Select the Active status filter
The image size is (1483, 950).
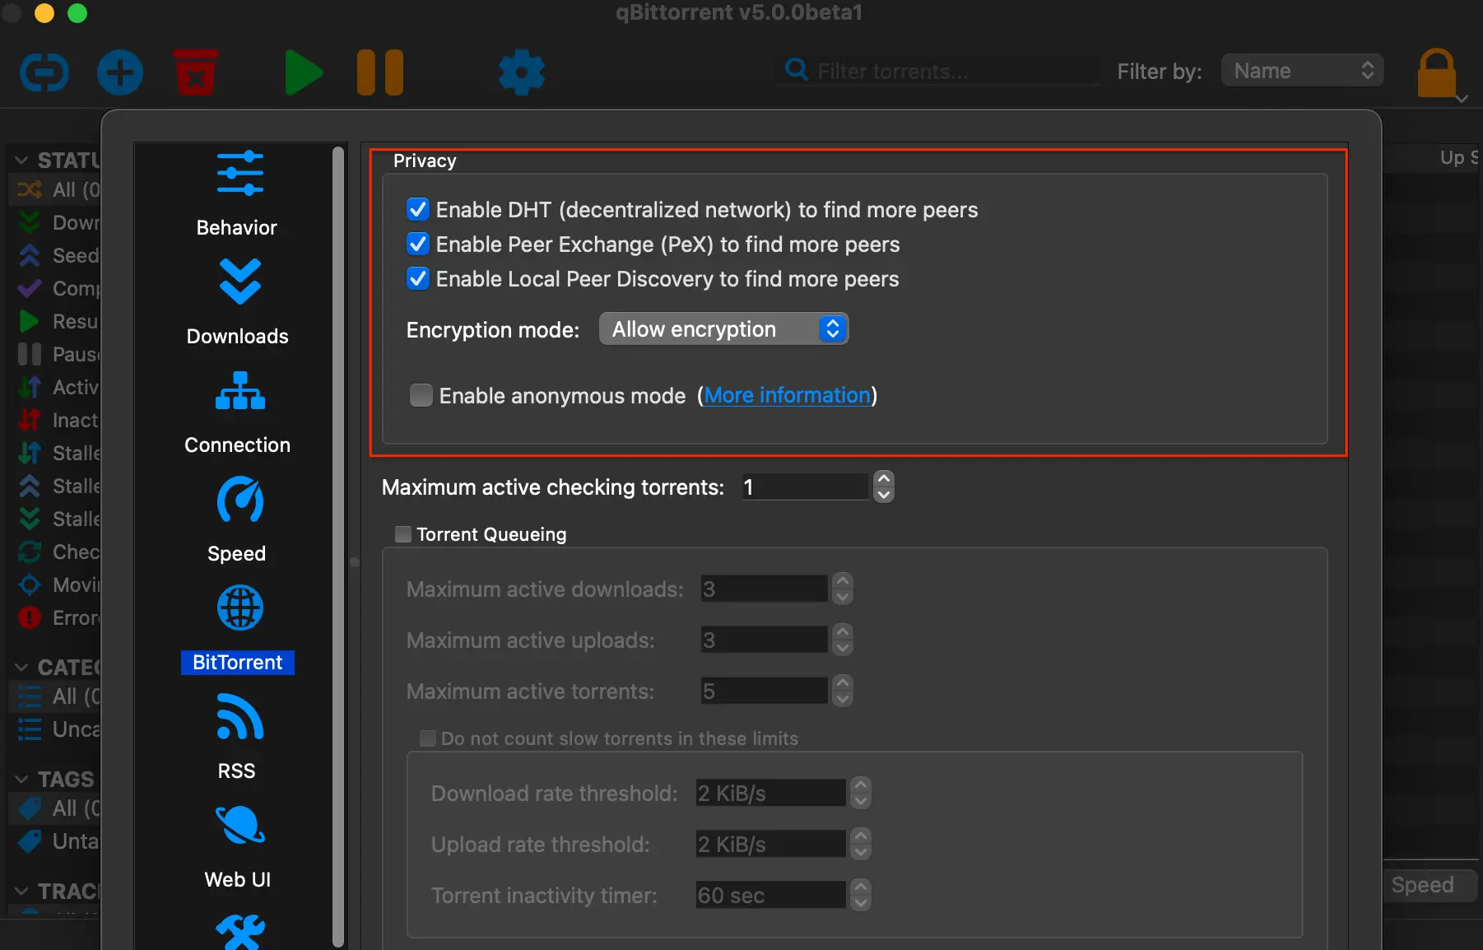tap(55, 387)
